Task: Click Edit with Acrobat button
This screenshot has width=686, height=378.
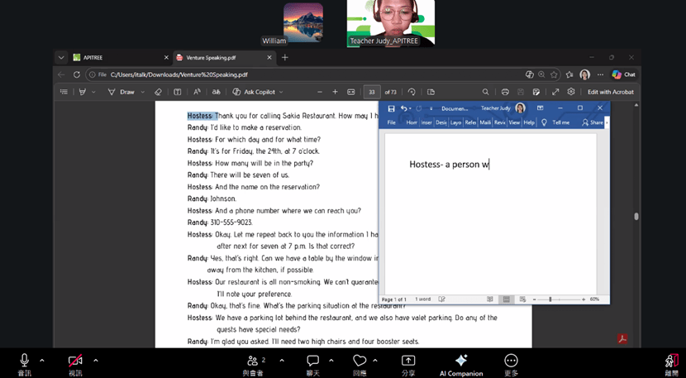Action: [x=611, y=92]
